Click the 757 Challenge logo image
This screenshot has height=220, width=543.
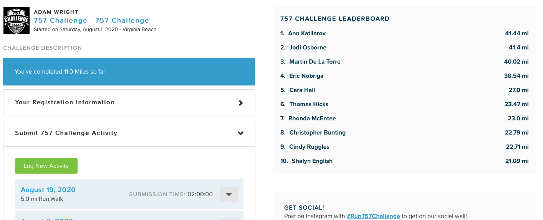(x=17, y=21)
